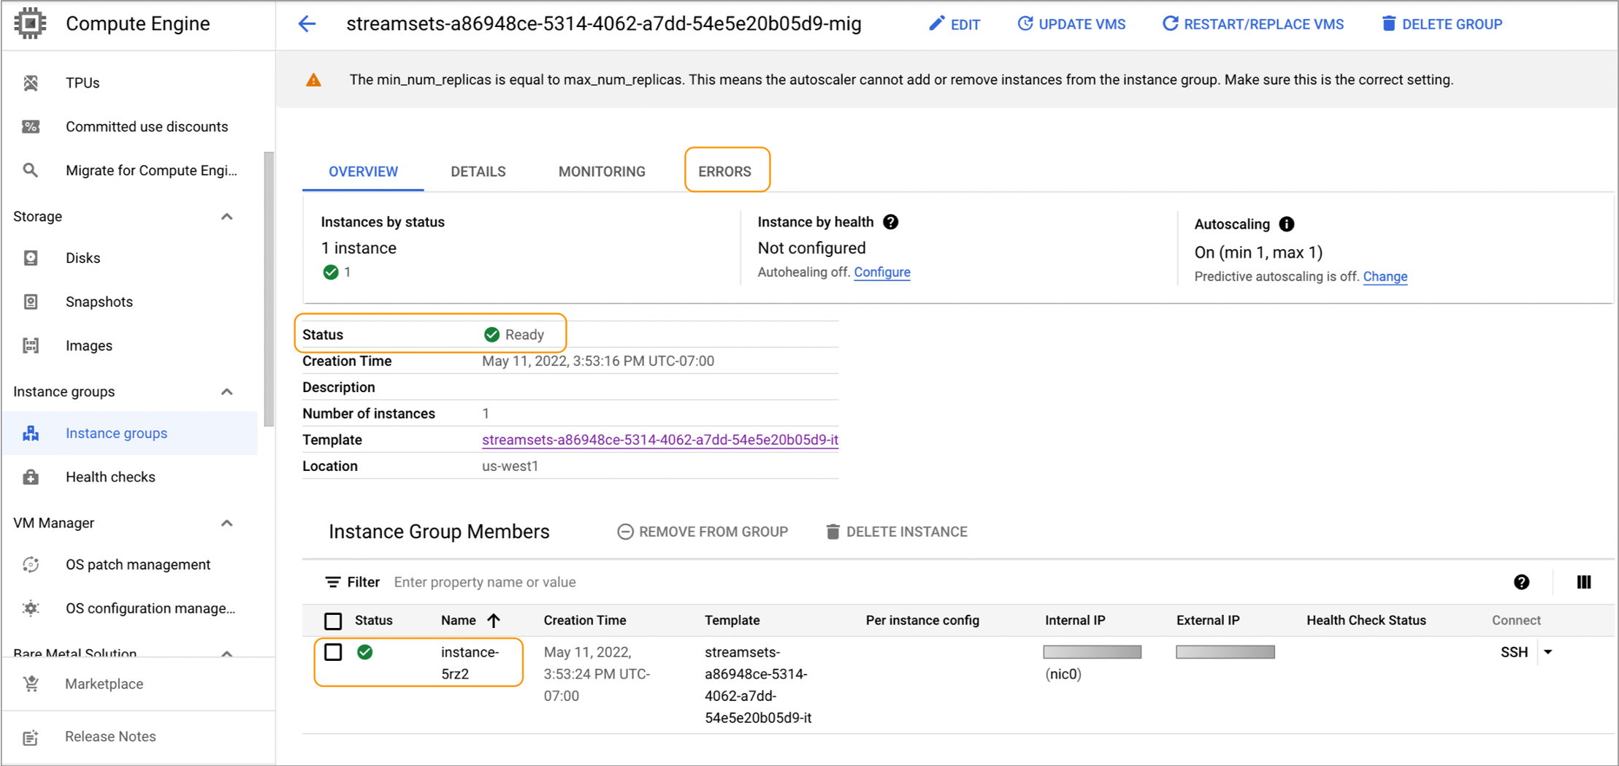Select the instance-5rz2 row checkbox
This screenshot has width=1619, height=766.
pos(333,652)
